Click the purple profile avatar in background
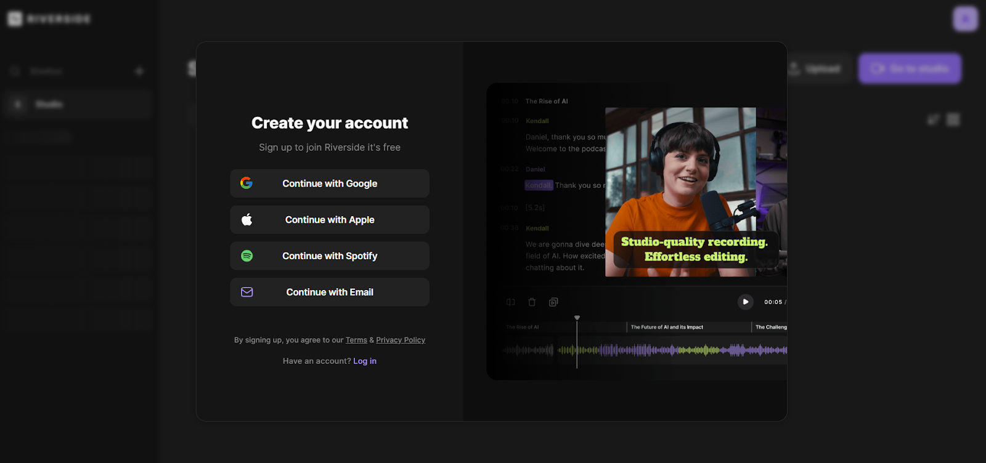The height and width of the screenshot is (463, 986). (965, 19)
